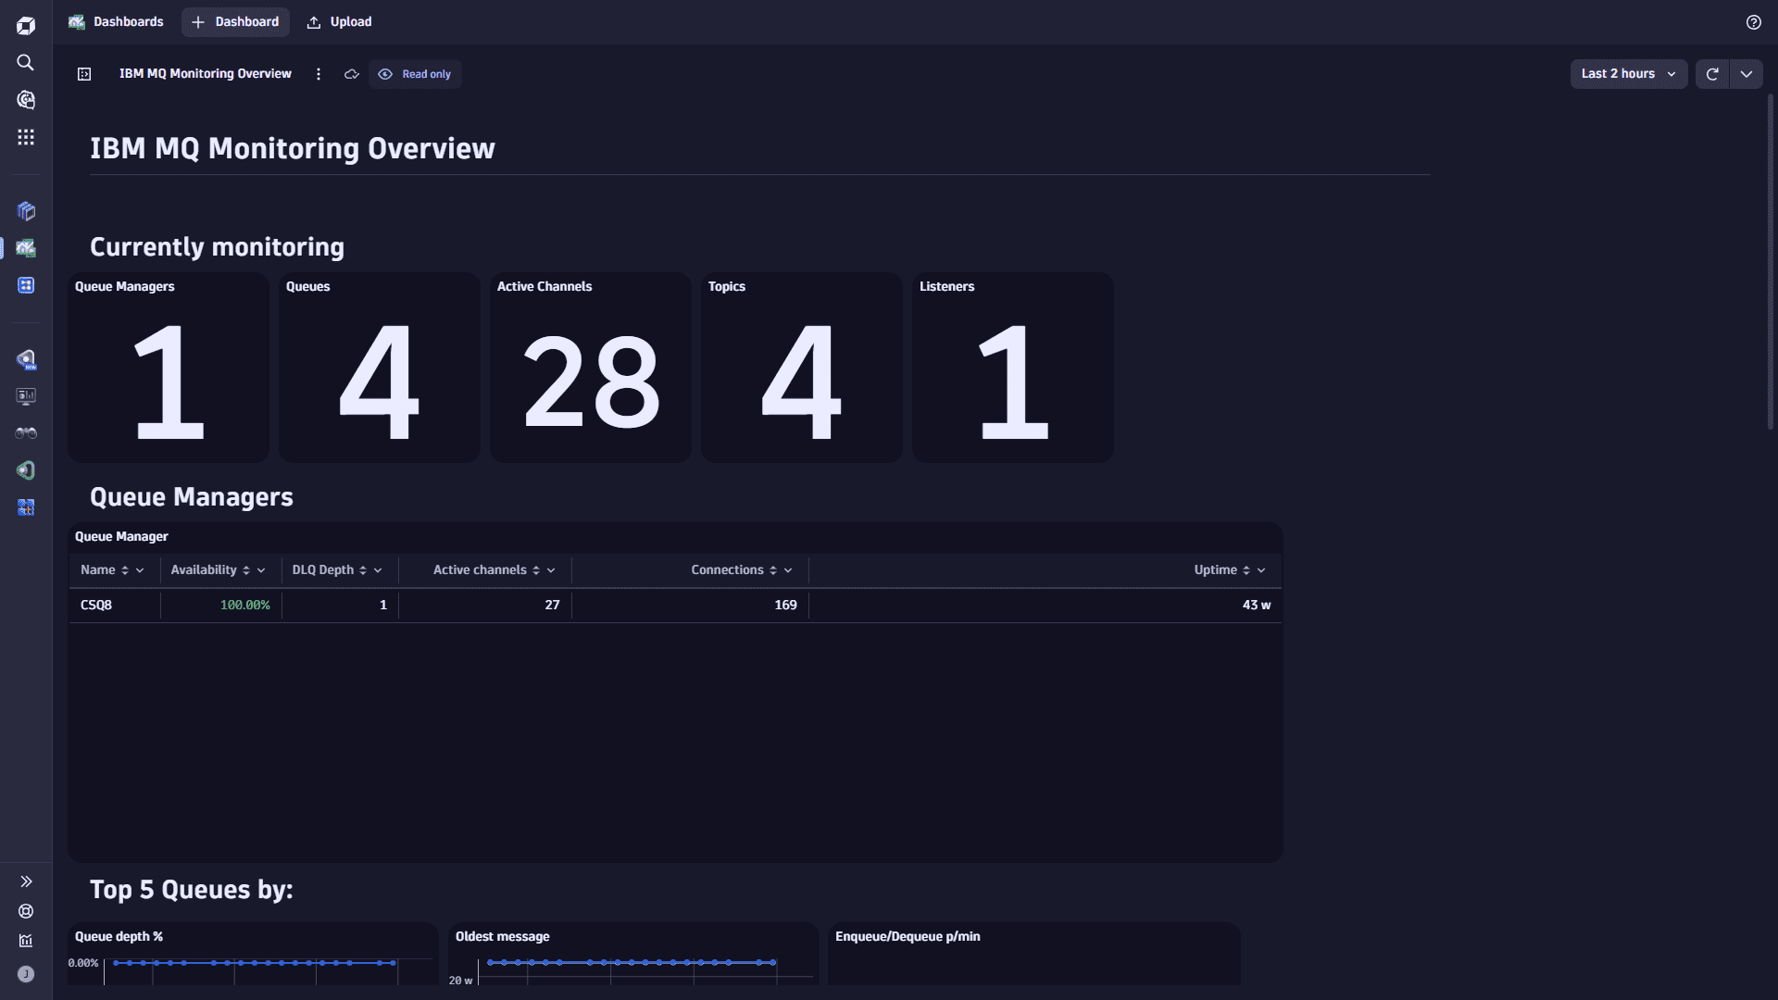1778x1000 pixels.
Task: Click the Active channels value 27
Action: point(552,605)
